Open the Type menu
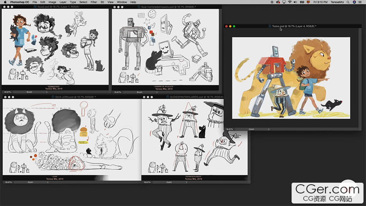The height and width of the screenshot is (206, 366). [73, 2]
